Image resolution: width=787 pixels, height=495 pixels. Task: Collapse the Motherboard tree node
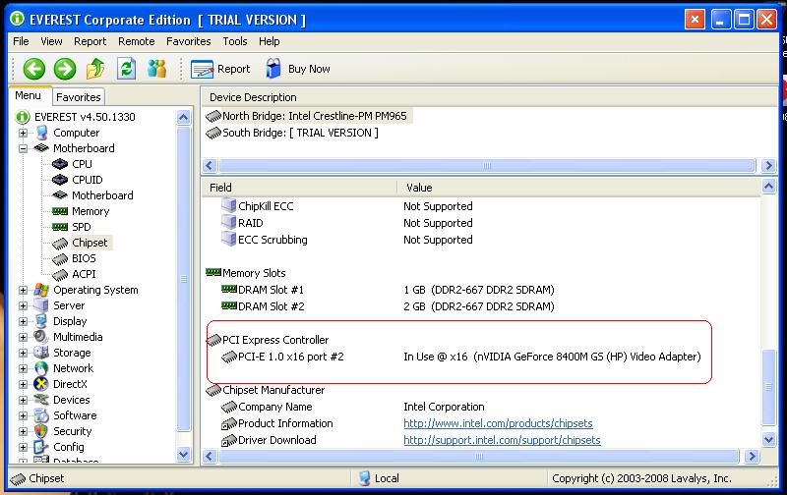23,149
